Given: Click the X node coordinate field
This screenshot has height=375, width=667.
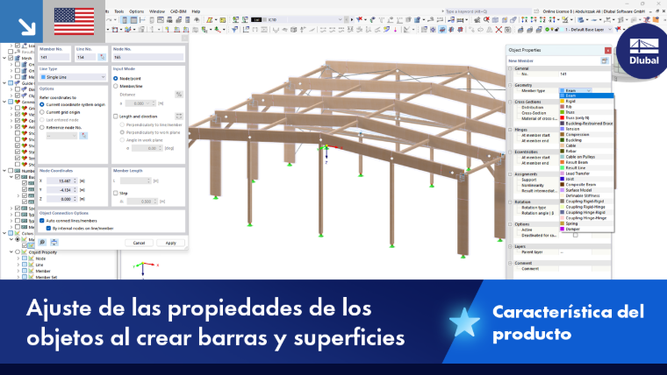Looking at the screenshot, I should click(x=61, y=180).
